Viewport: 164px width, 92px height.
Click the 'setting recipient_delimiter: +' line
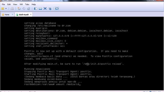click(46, 43)
